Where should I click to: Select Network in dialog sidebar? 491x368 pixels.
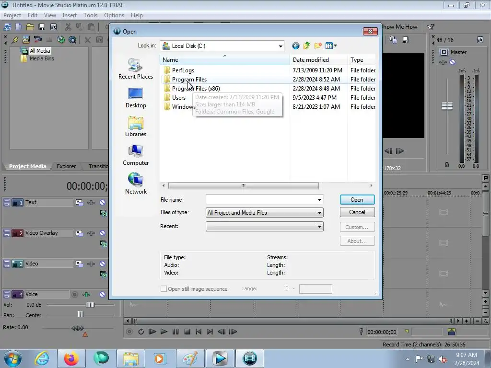point(136,184)
